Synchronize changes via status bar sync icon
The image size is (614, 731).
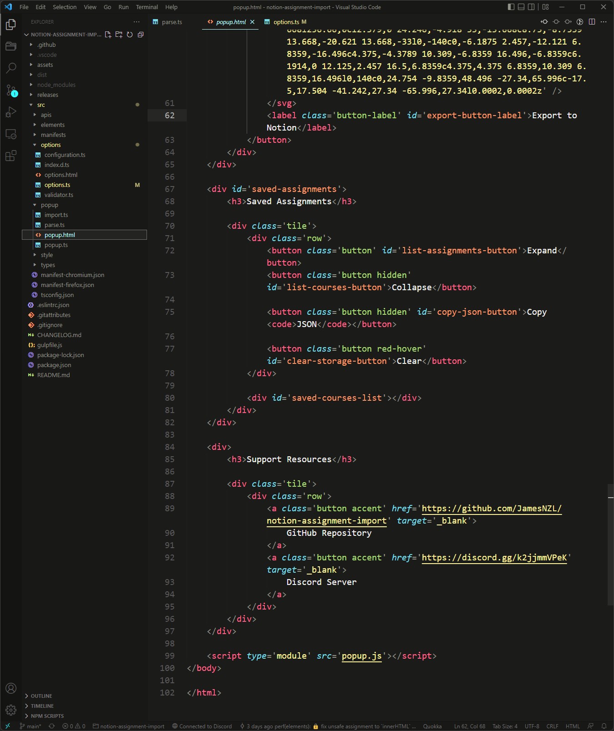coord(51,726)
